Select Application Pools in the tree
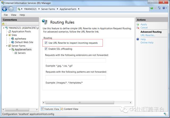The image size is (170, 118). [21, 32]
